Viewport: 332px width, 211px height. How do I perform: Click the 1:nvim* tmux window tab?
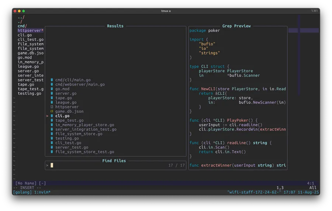[x=42, y=192]
